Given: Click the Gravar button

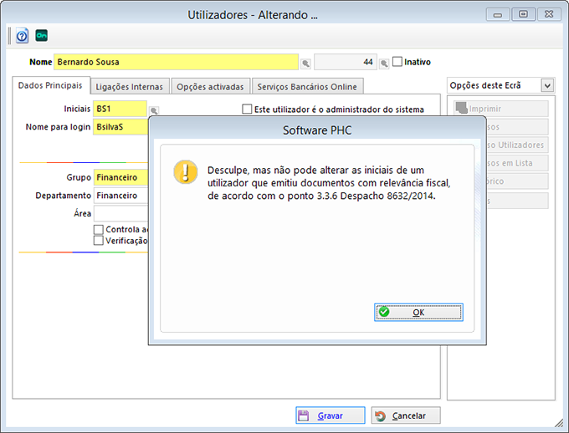Looking at the screenshot, I should (331, 415).
